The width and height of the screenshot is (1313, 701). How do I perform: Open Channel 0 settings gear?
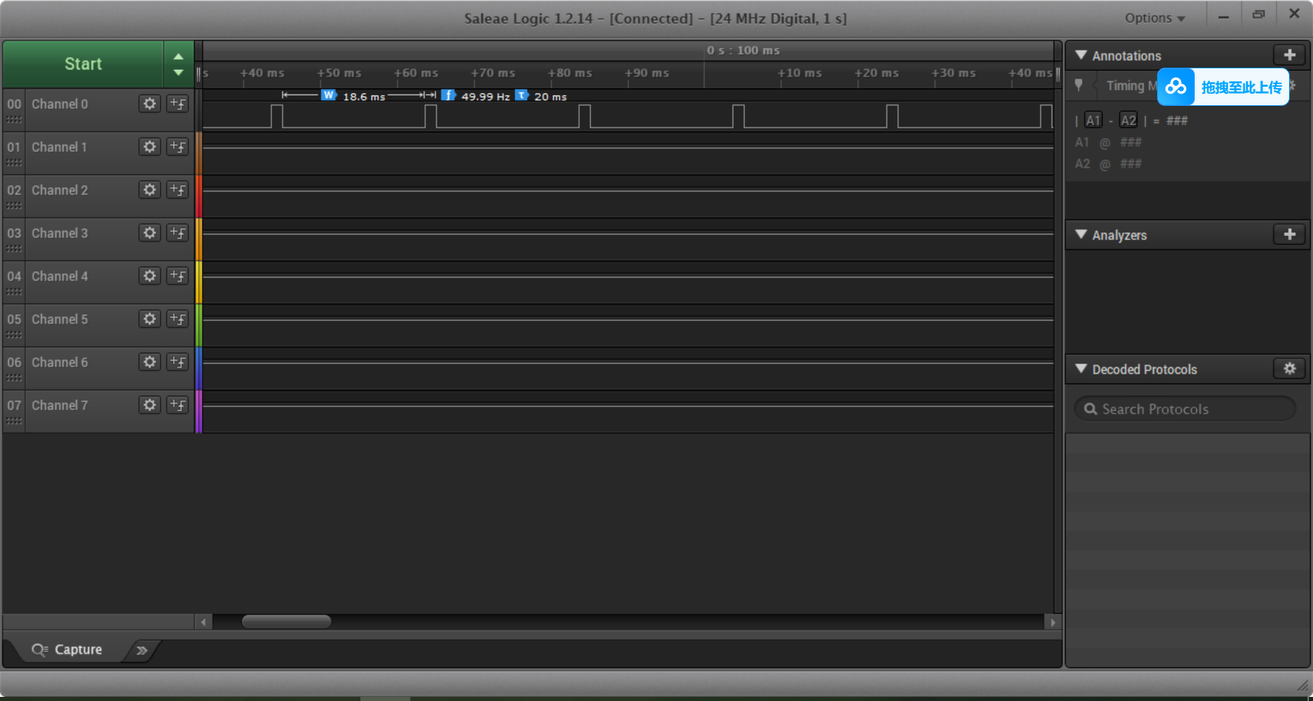pyautogui.click(x=149, y=104)
